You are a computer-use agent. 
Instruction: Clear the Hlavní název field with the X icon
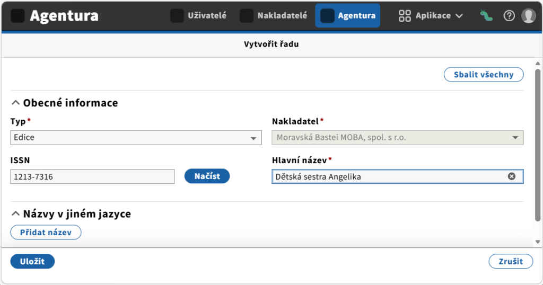(x=512, y=176)
